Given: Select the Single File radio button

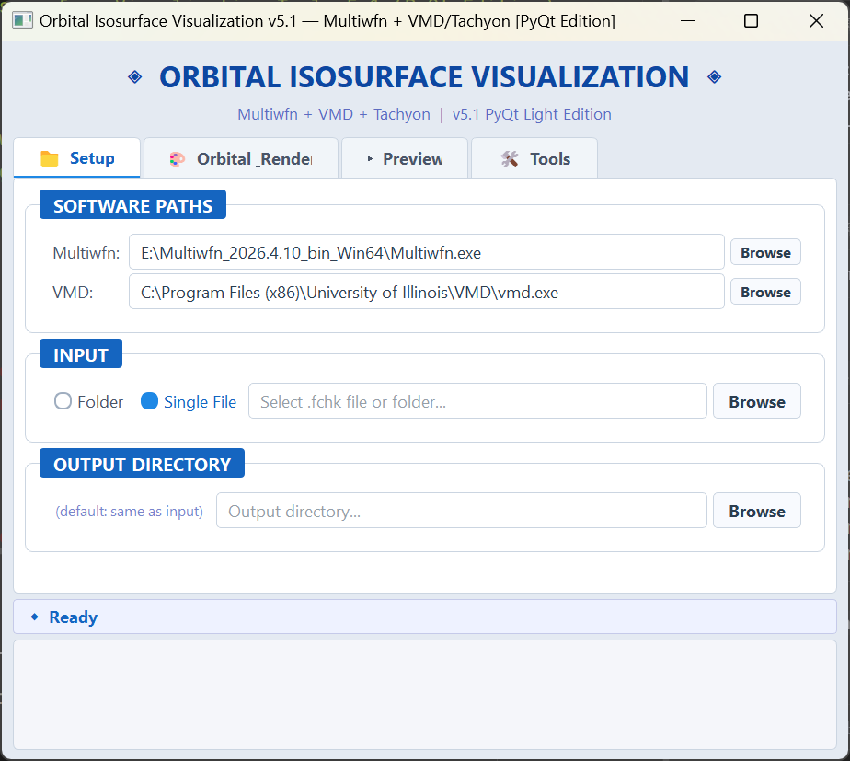Looking at the screenshot, I should click(x=149, y=401).
